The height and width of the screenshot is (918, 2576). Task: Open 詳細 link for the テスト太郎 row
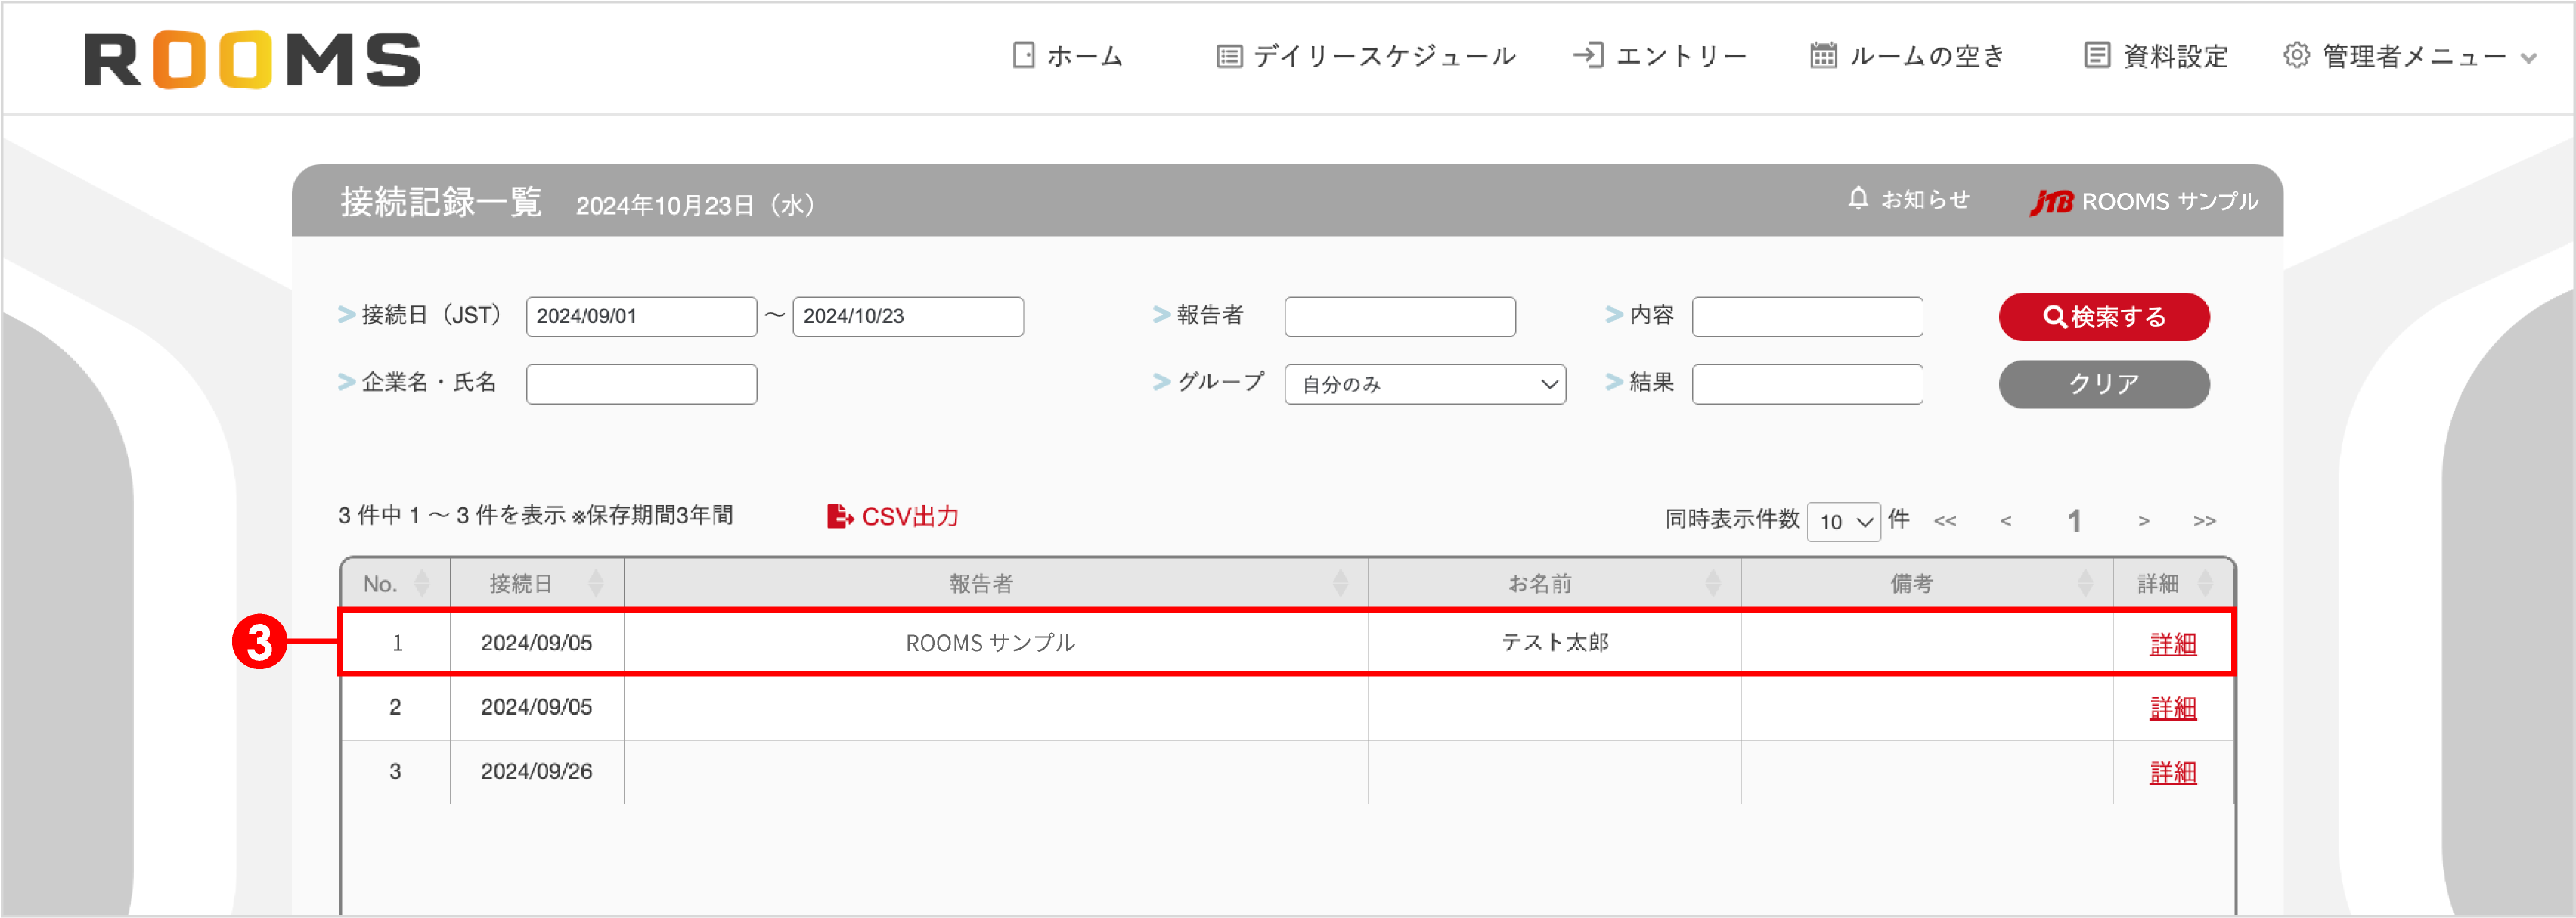click(x=2172, y=644)
